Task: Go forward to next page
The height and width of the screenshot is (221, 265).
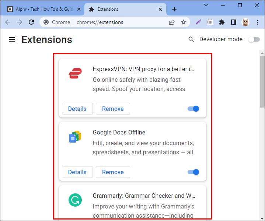Action: 20,22
